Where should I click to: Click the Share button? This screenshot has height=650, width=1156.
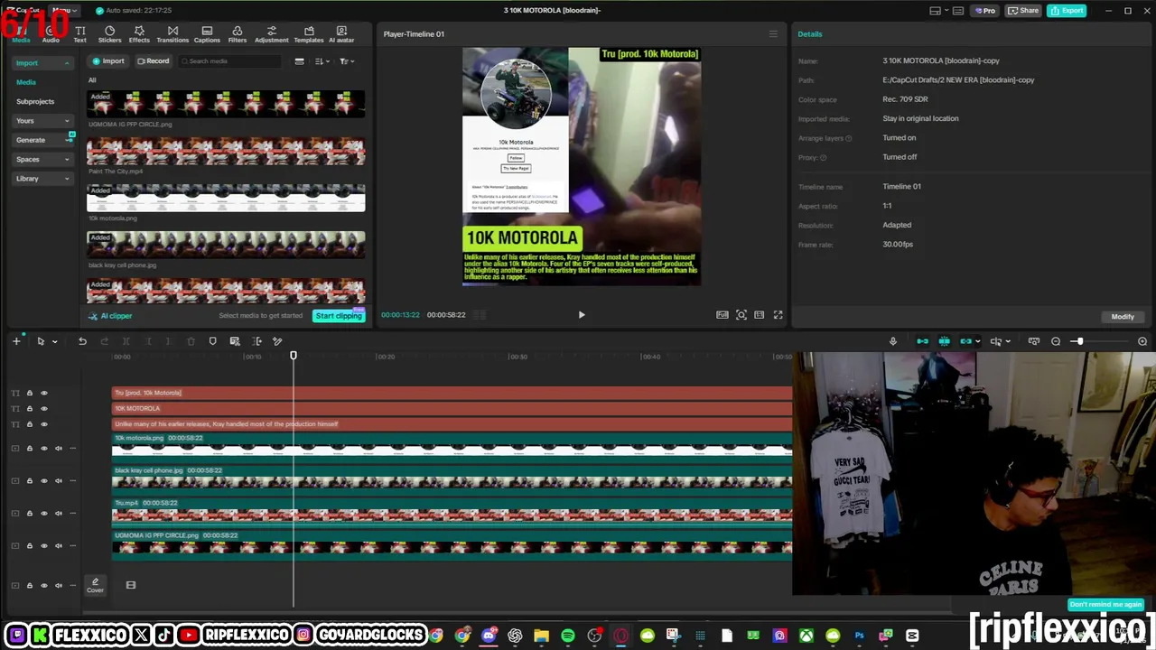point(1023,11)
